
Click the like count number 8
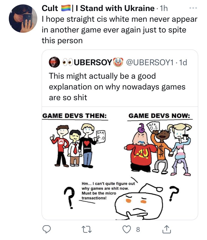[138, 230]
